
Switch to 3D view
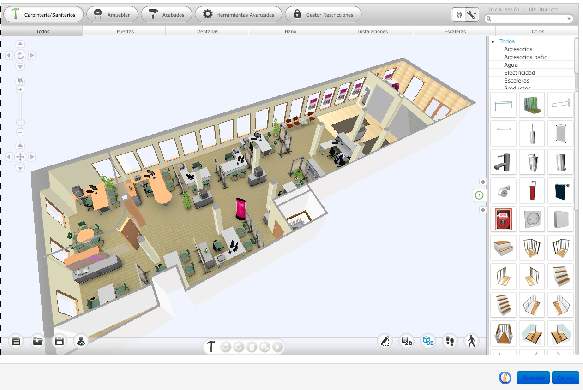[428, 341]
